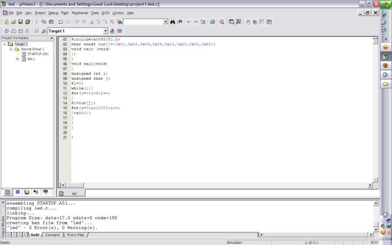Select the led editor file tab
The height and width of the screenshot is (245, 392).
click(72, 193)
